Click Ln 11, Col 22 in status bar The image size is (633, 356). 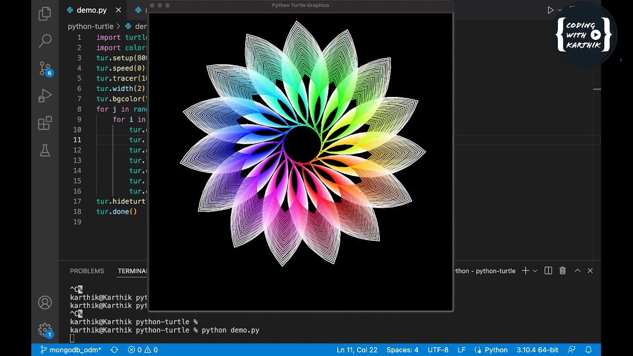(x=357, y=350)
